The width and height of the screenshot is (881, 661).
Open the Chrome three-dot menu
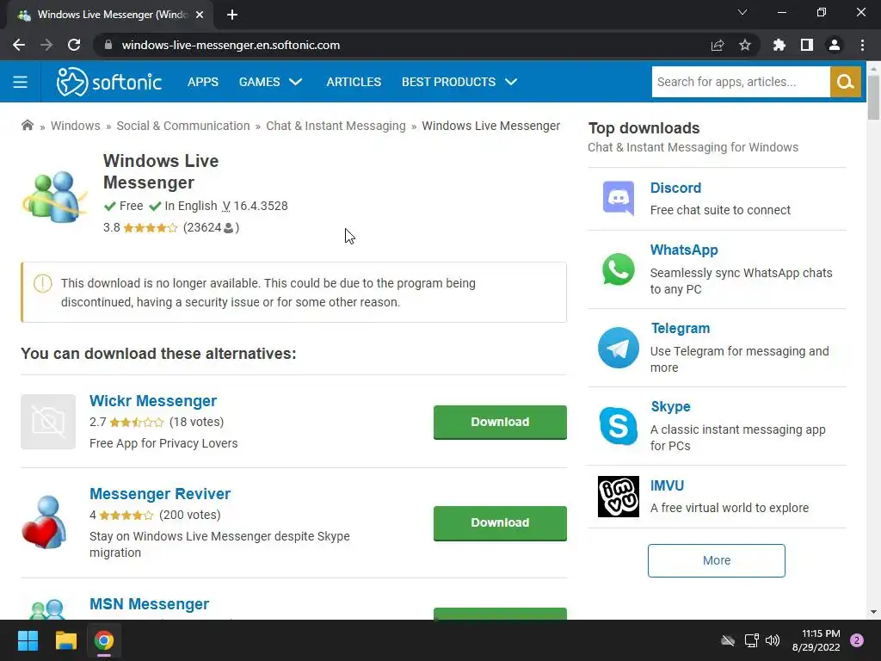click(862, 45)
